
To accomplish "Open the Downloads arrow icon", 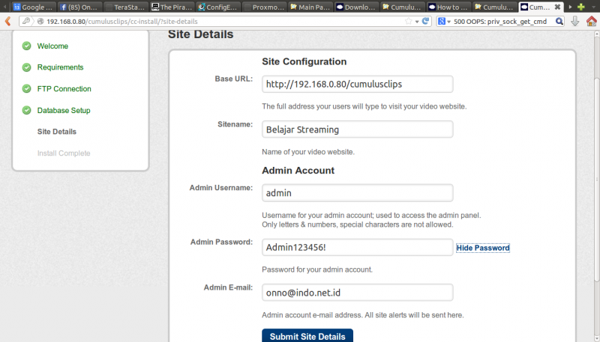I will [x=574, y=21].
